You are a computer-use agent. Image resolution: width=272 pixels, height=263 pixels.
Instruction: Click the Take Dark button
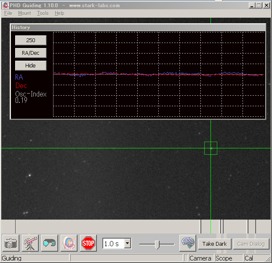point(215,244)
